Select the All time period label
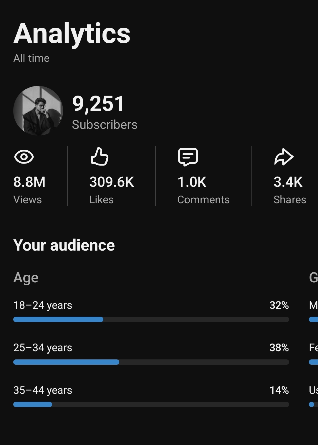This screenshot has width=318, height=445. 31,58
